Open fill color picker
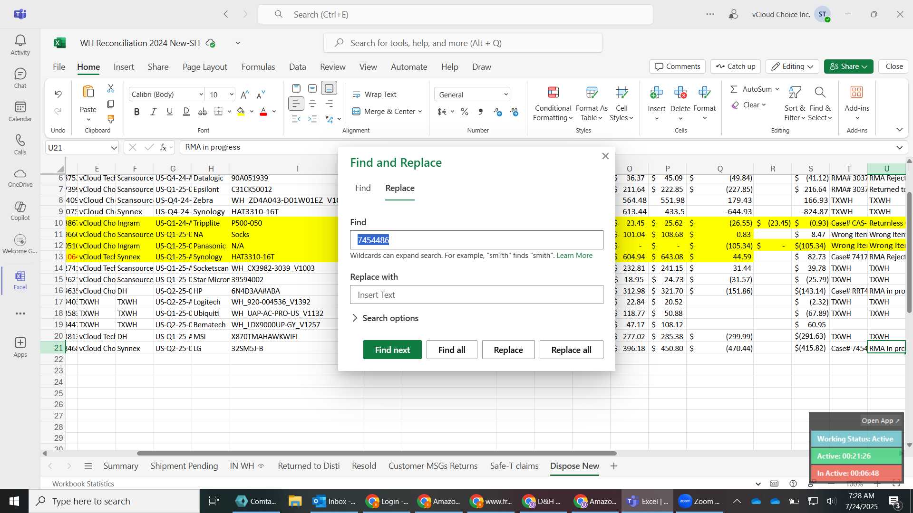This screenshot has height=513, width=913. [x=252, y=112]
